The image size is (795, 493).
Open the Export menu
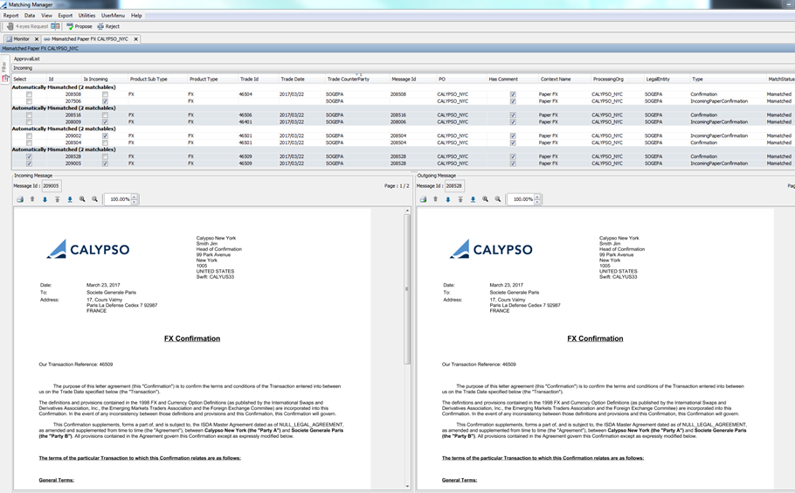tap(65, 16)
